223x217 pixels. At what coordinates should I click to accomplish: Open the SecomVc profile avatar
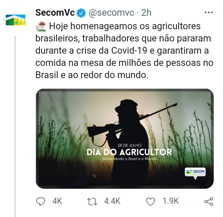coord(15,20)
